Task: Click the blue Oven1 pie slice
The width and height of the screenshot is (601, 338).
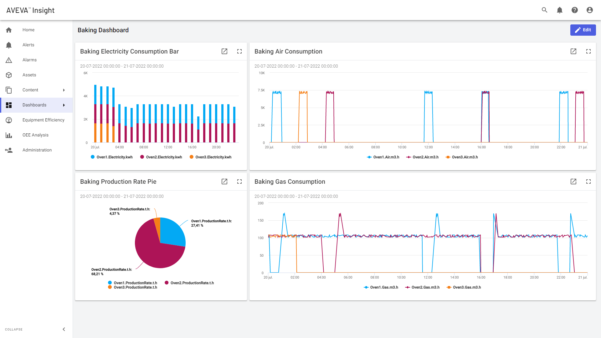Action: coord(172,233)
